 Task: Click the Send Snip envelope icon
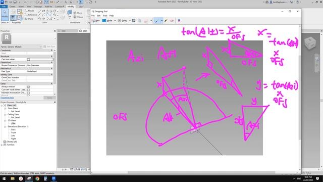click(x=146, y=21)
